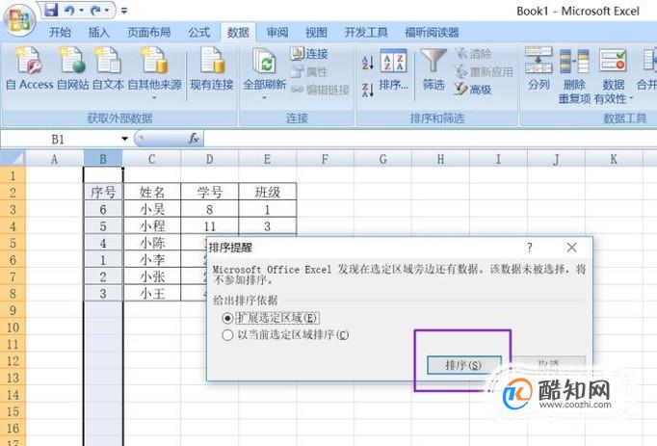The height and width of the screenshot is (446, 657).
Task: Expand the 全部刷新 dropdown arrow
Action: (264, 97)
